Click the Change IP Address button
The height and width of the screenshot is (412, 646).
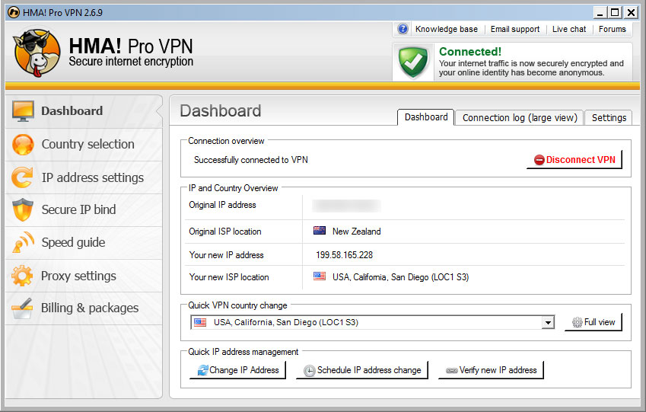tap(237, 370)
